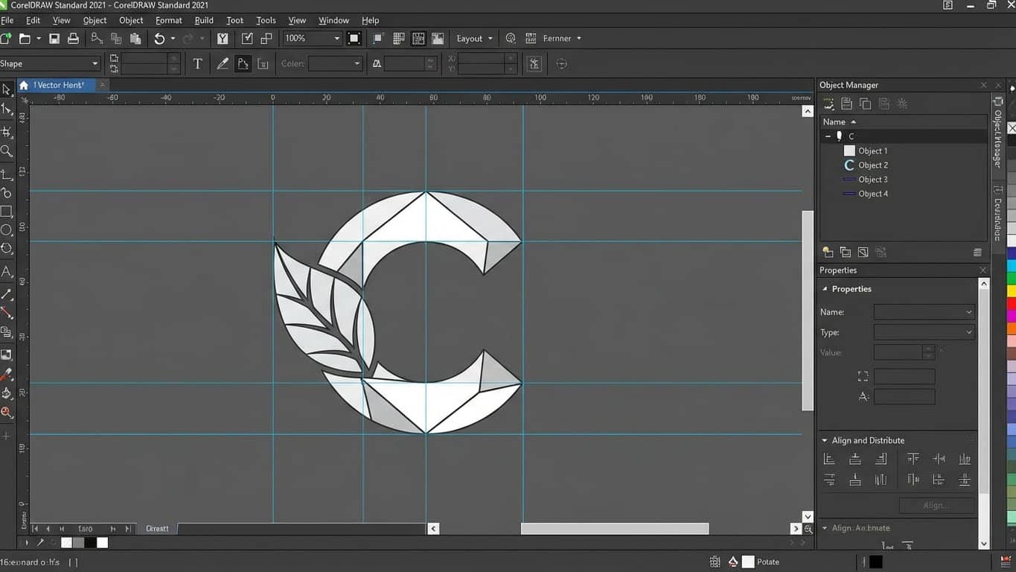Viewport: 1016px width, 572px height.
Task: Collapse the C group in Object Manager
Action: point(828,136)
